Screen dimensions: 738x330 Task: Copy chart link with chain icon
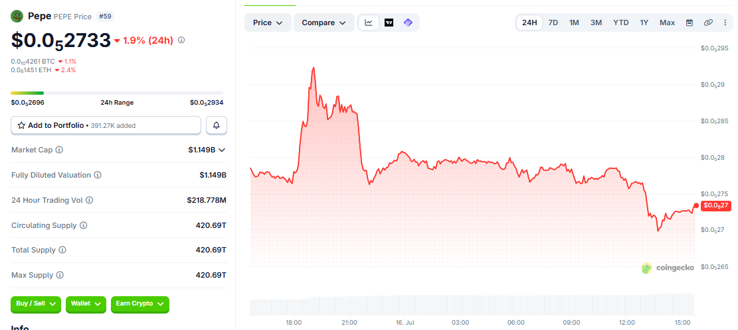(x=708, y=23)
